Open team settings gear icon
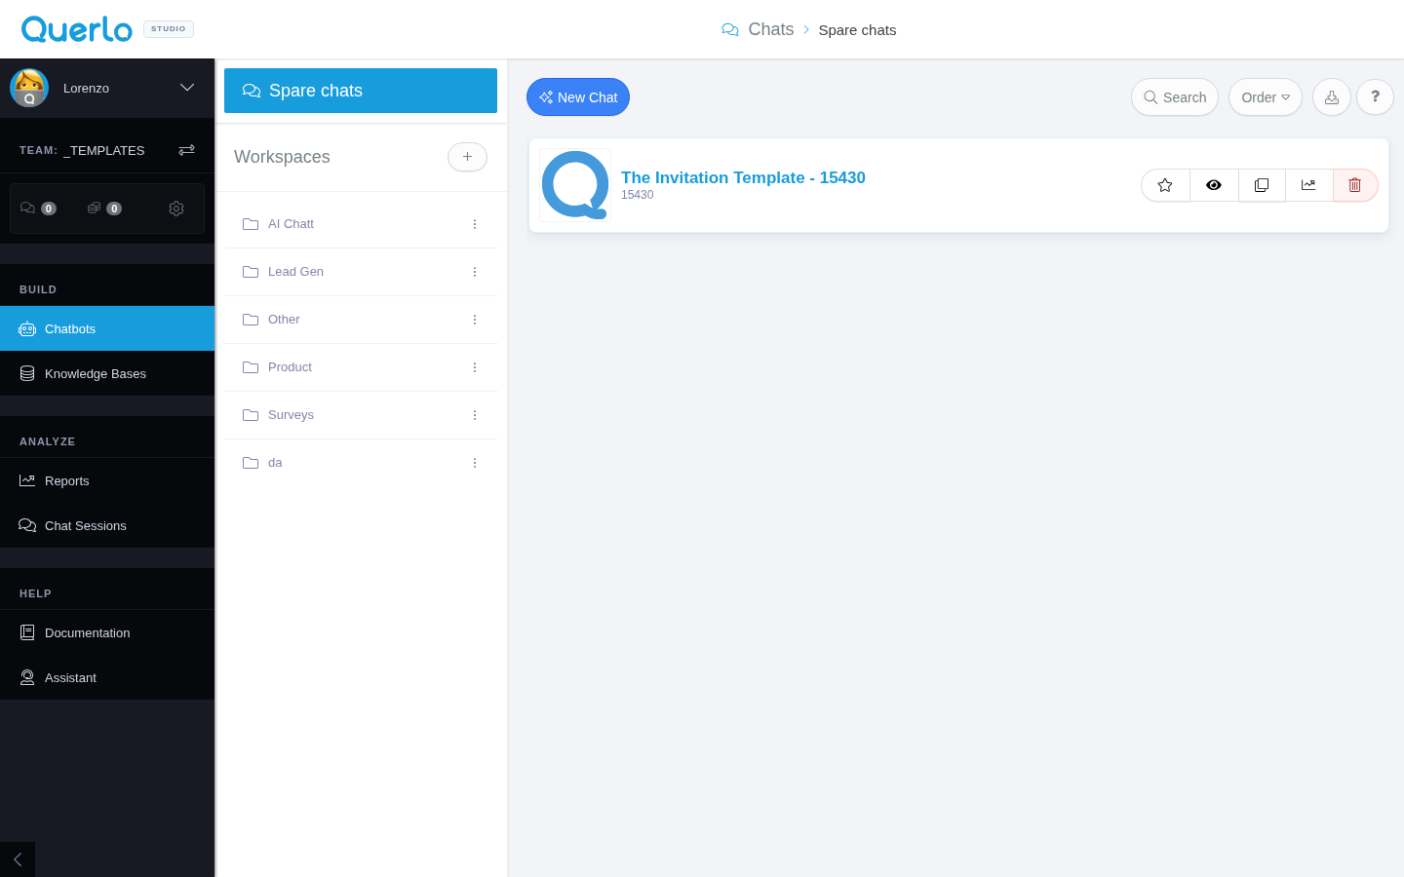 (x=176, y=209)
